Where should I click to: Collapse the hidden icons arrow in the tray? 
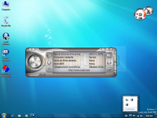pos(130,116)
